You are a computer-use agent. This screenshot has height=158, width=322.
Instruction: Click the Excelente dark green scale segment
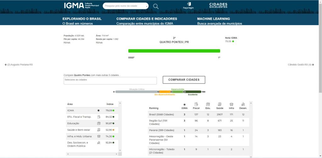(x=193, y=92)
